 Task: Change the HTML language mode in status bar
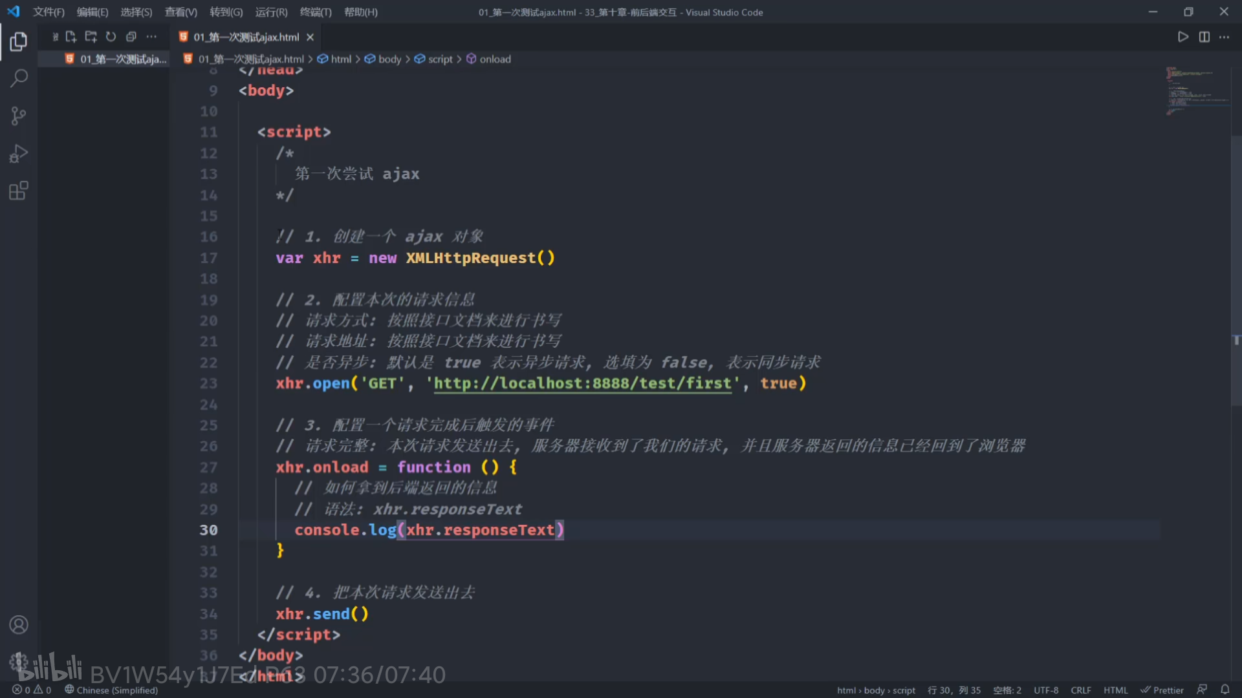tap(1115, 690)
